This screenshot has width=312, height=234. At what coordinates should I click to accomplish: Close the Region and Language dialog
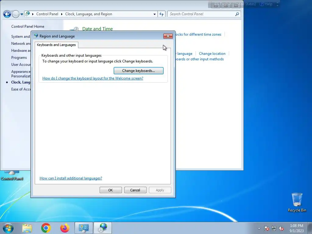(168, 36)
